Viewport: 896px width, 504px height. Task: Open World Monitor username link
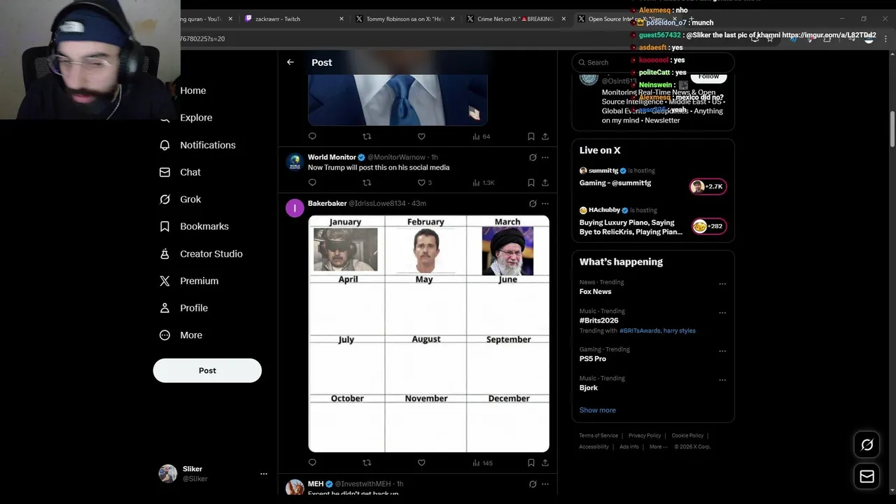click(x=396, y=157)
